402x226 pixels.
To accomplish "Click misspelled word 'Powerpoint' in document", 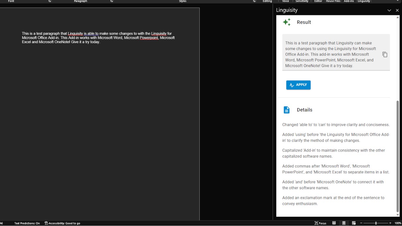I will (x=149, y=38).
